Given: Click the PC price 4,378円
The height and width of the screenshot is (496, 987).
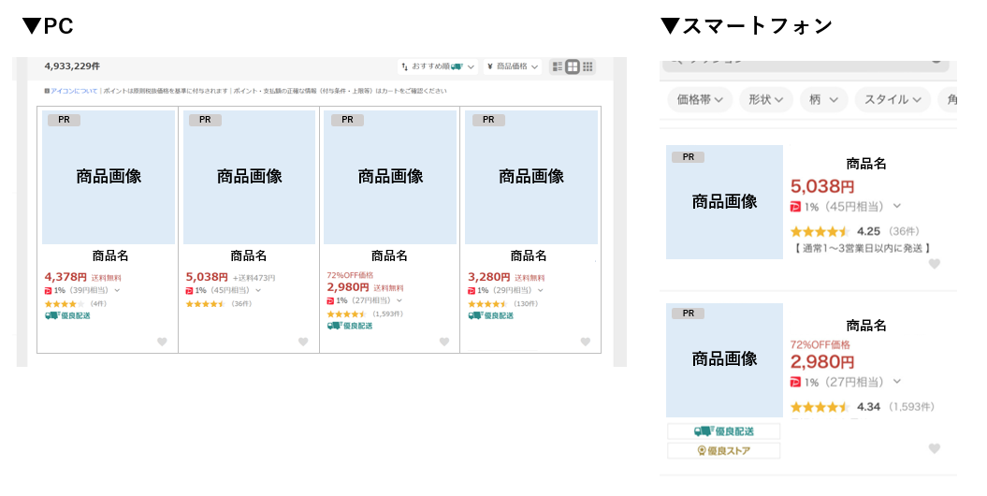Looking at the screenshot, I should 65,277.
